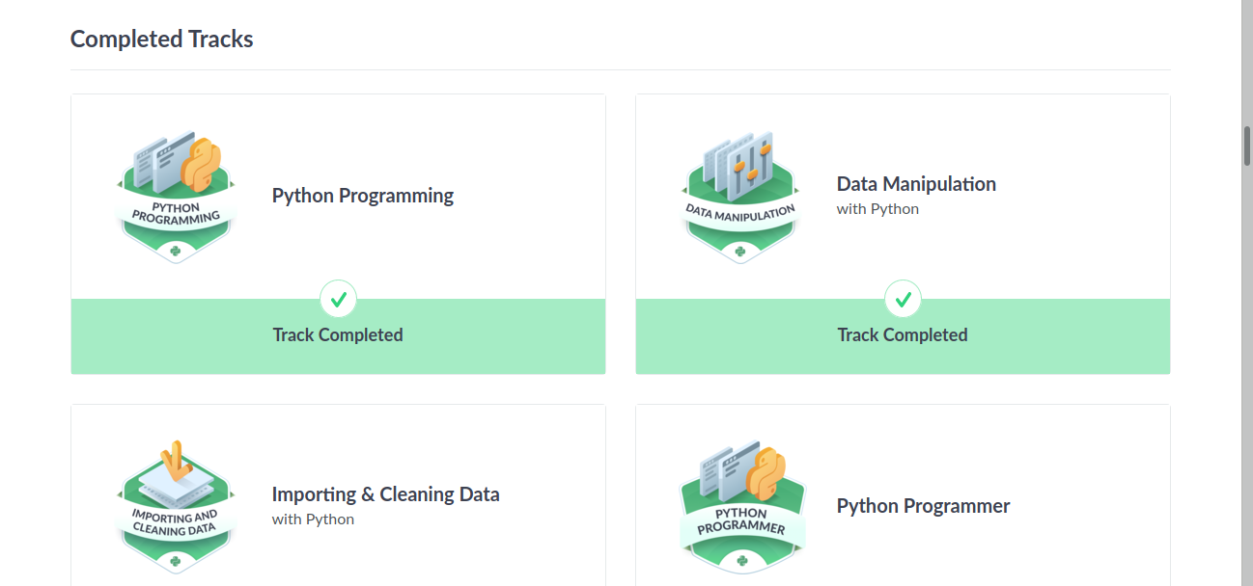Click Track Completed under Python Programming
The image size is (1253, 586).
click(x=338, y=334)
